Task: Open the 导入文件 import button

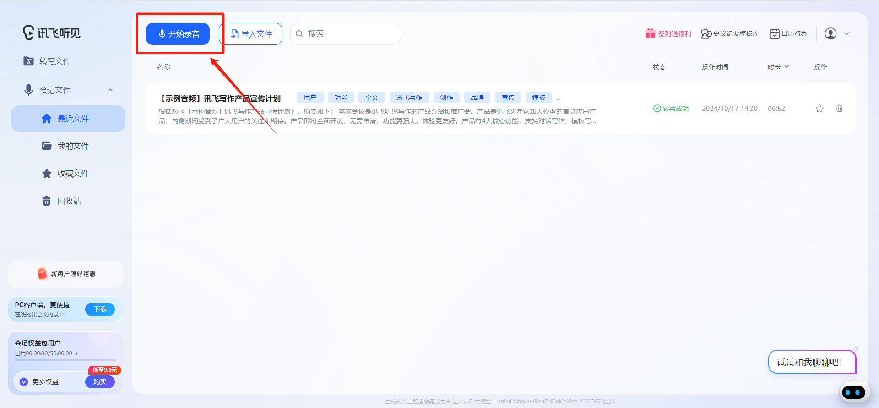Action: point(251,34)
